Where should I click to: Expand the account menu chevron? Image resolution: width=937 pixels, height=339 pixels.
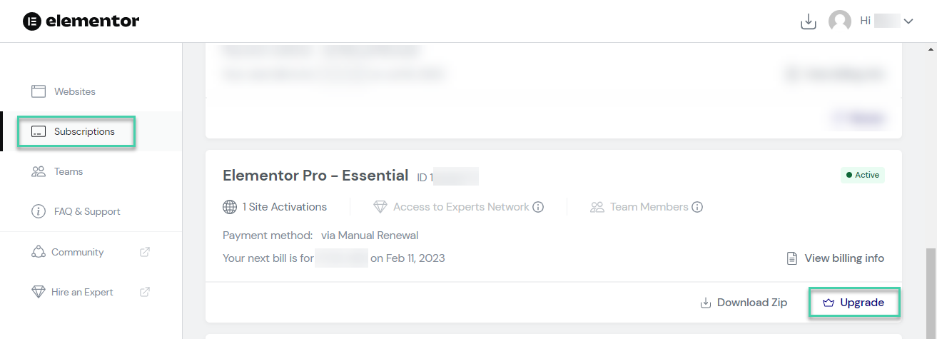(x=908, y=21)
